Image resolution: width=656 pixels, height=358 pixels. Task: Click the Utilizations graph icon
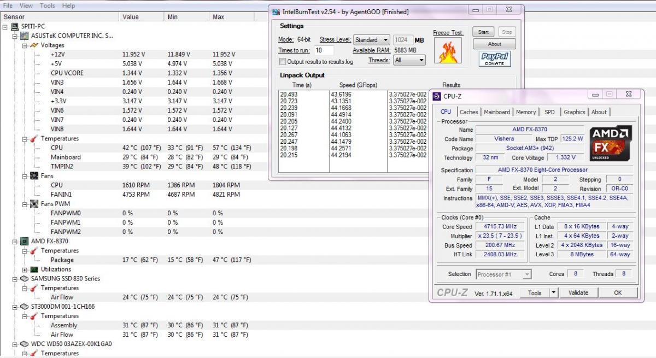point(34,269)
